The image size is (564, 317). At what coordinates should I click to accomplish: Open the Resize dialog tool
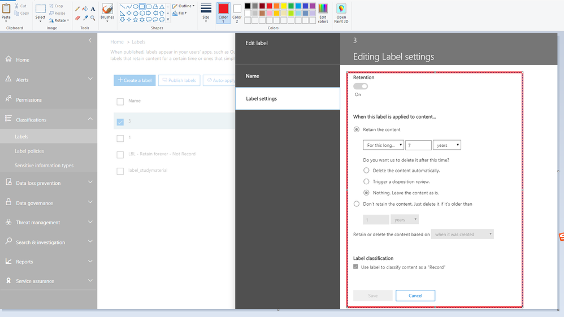click(x=57, y=13)
